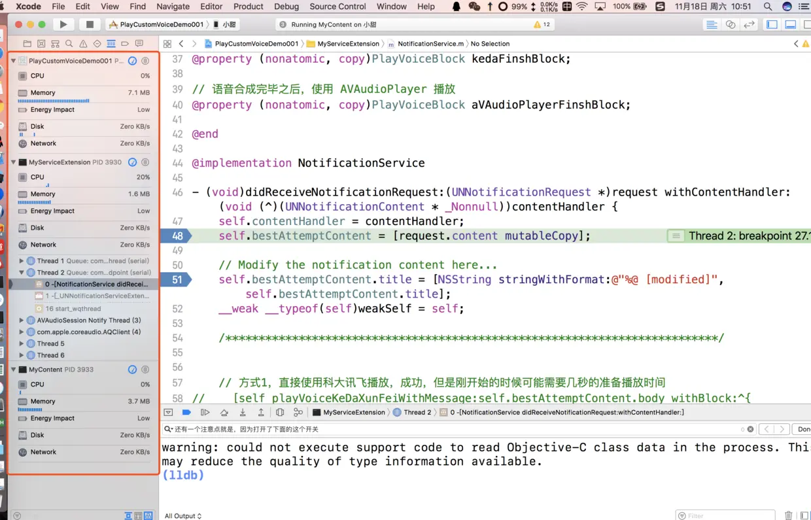This screenshot has height=520, width=811.
Task: Click the Wi-Fi icon in menu bar
Action: (x=581, y=7)
